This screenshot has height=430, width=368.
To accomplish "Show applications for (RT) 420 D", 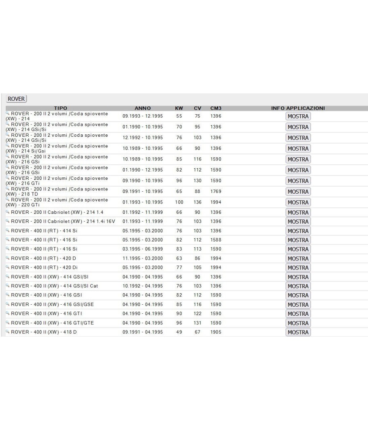I will [298, 258].
